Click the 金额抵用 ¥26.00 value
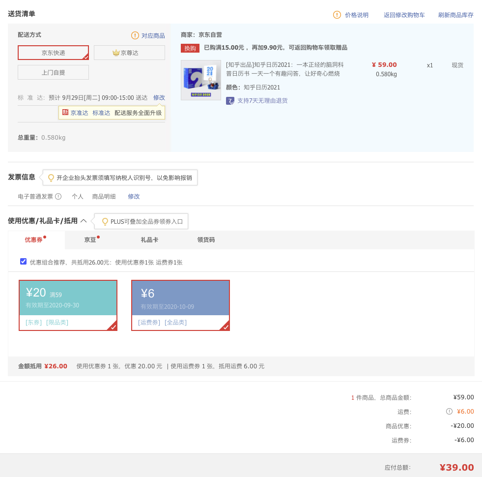Viewport: 482px width, 477px height. 56,366
